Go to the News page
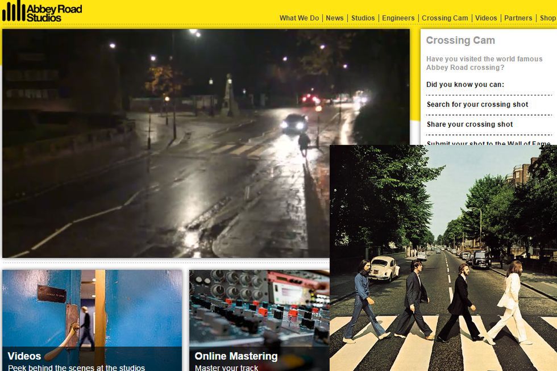The height and width of the screenshot is (371, 557). pos(335,18)
